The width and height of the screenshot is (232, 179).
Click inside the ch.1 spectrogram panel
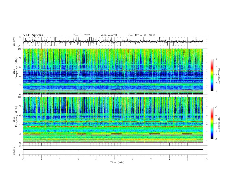113,71
